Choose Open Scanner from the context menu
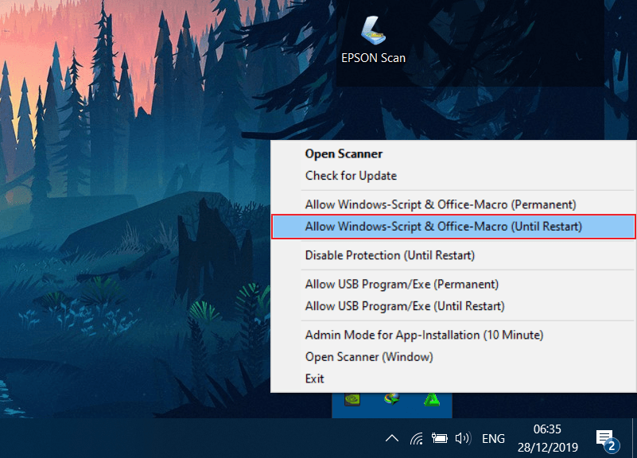The width and height of the screenshot is (637, 458). click(x=453, y=154)
